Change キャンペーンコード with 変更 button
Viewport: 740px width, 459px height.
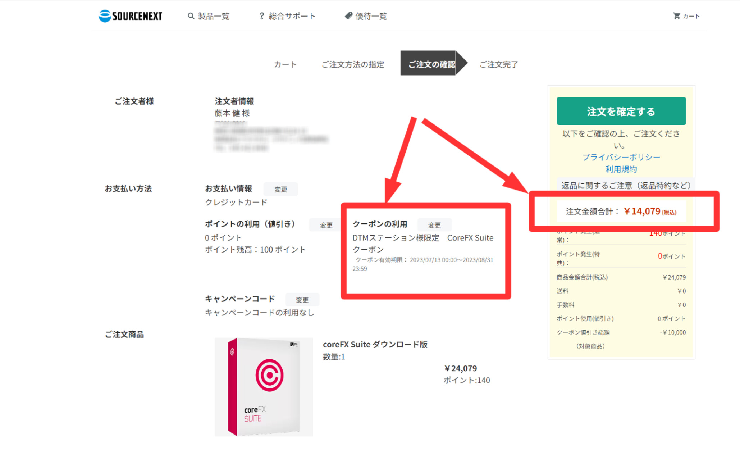point(302,300)
